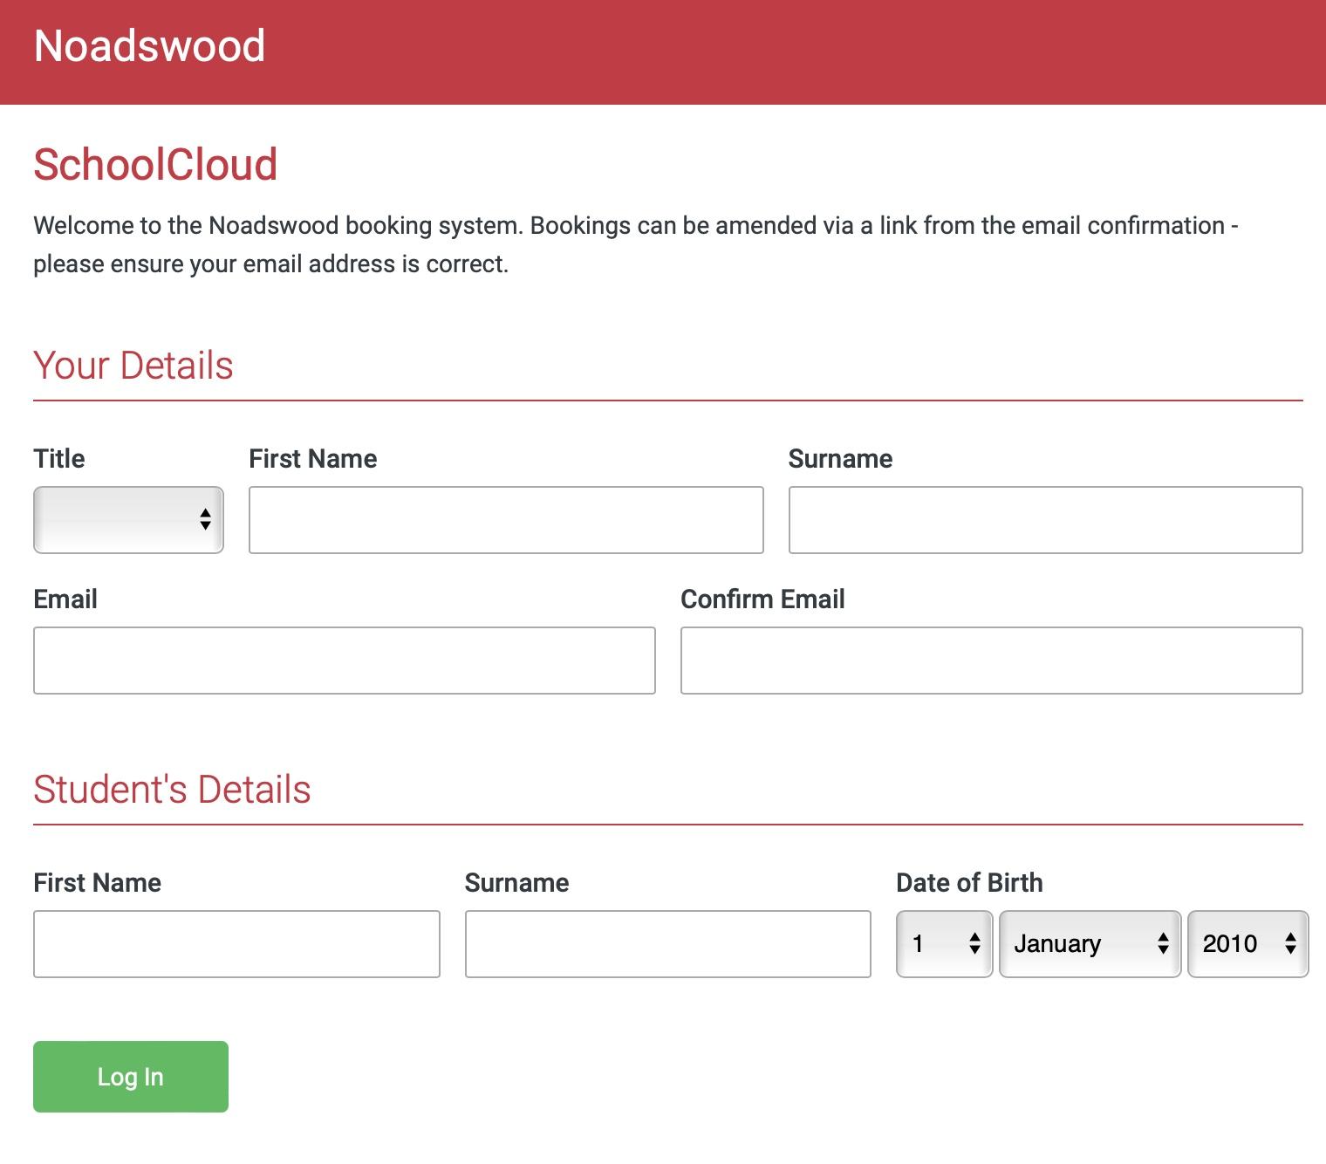1326x1164 pixels.
Task: Open the birth month dropdown showing January
Action: [1090, 944]
